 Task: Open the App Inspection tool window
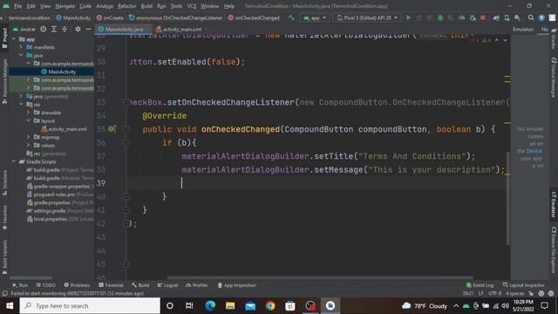[x=236, y=285]
